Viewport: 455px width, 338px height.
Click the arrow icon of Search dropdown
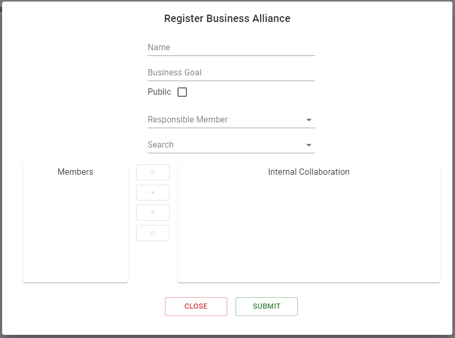click(309, 145)
